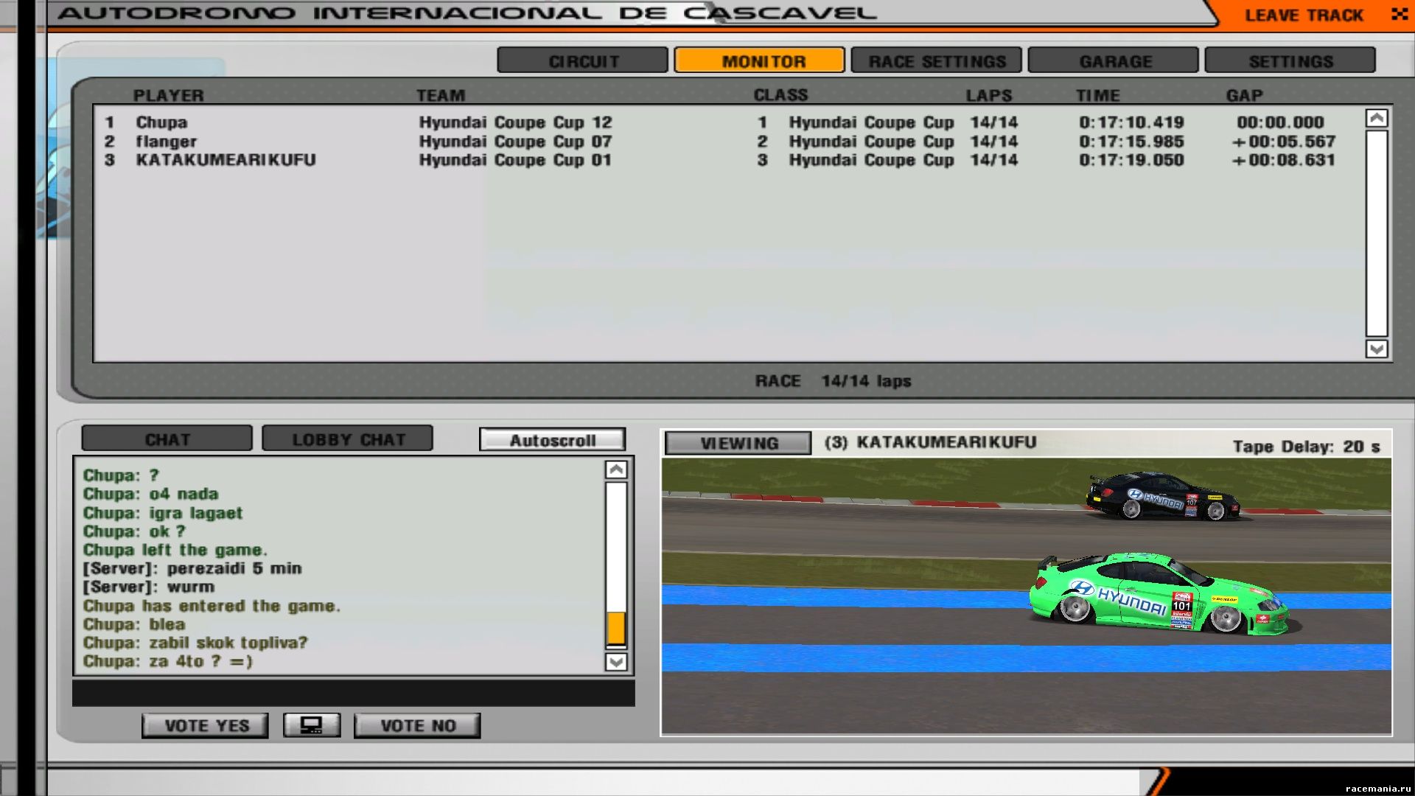The height and width of the screenshot is (796, 1415).
Task: Click the orange chat scrollbar thumb
Action: tap(616, 629)
